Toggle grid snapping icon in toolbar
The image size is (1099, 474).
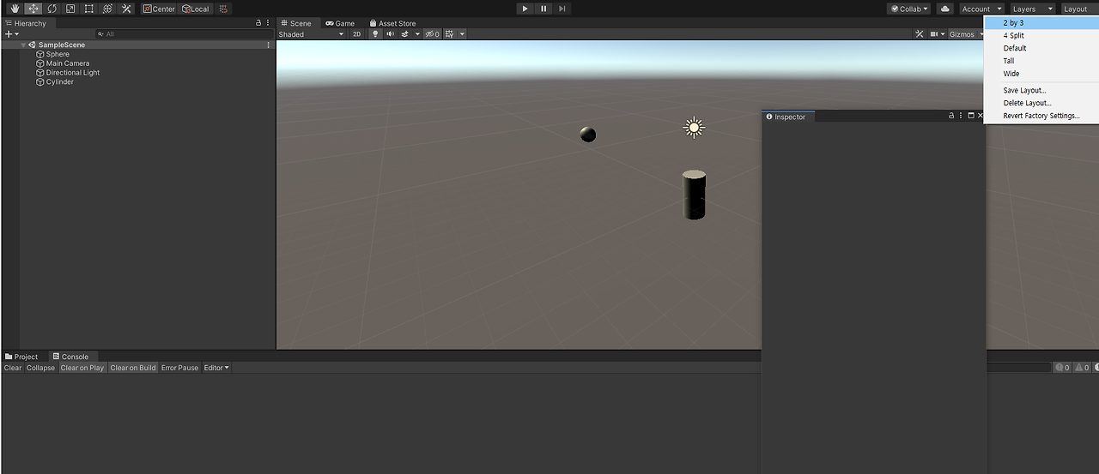(x=224, y=9)
